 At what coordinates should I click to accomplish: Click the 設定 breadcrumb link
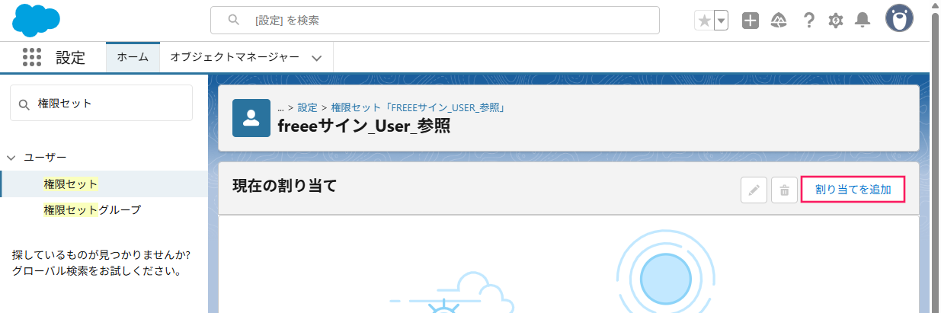click(308, 107)
